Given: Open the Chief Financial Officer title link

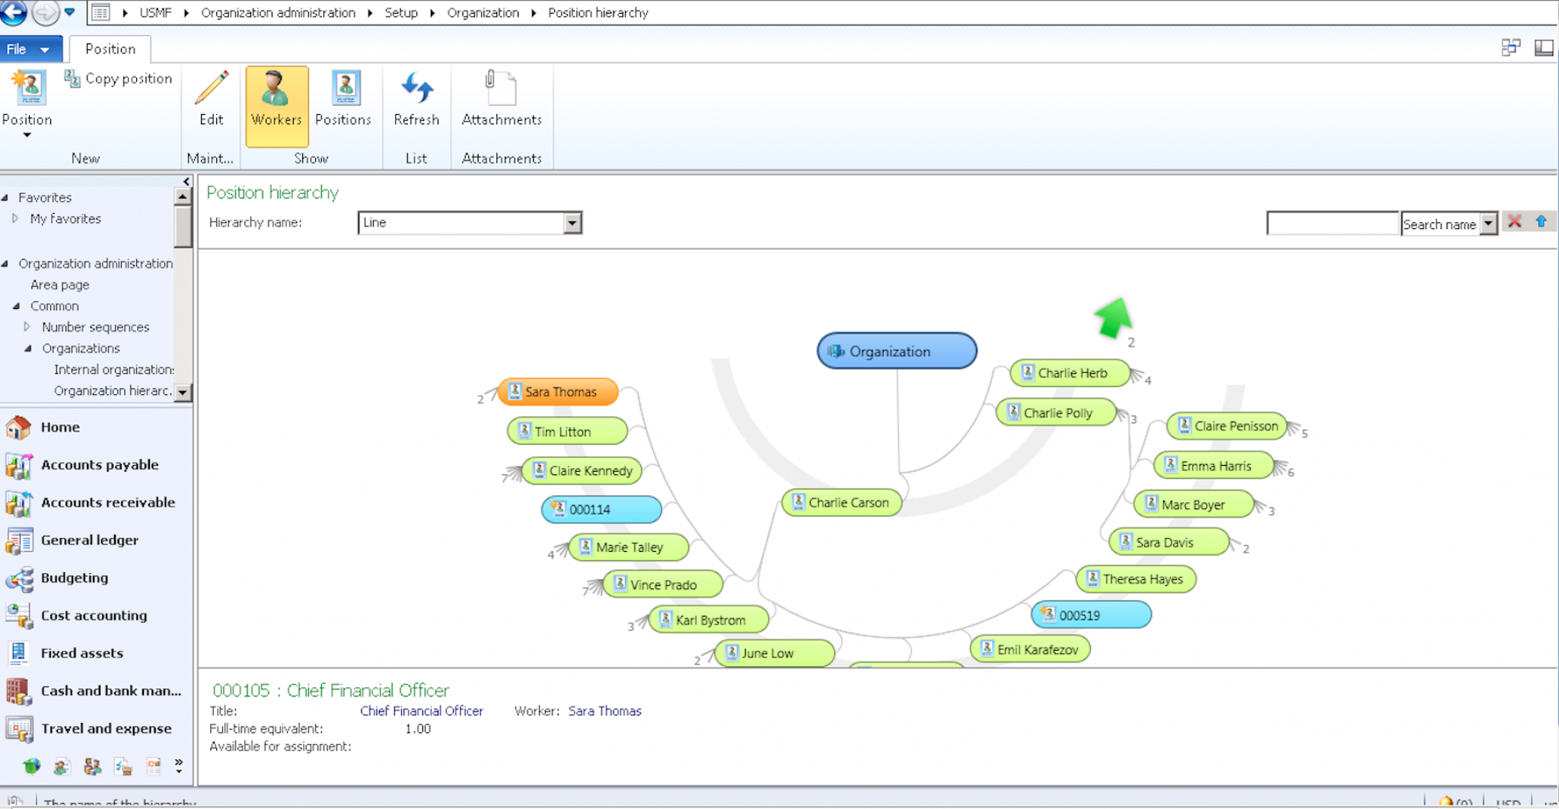Looking at the screenshot, I should [x=422, y=711].
